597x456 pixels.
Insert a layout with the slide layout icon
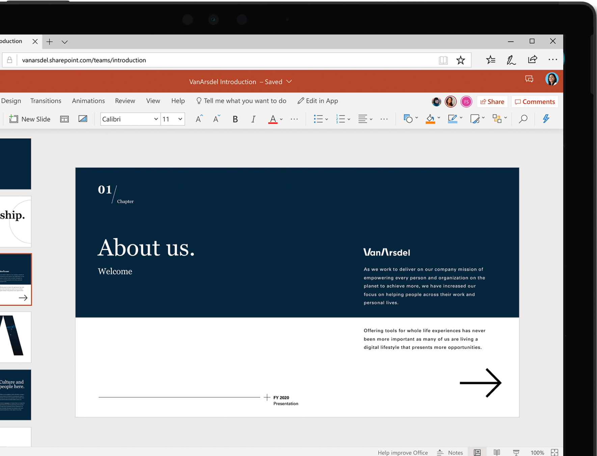[x=64, y=119]
